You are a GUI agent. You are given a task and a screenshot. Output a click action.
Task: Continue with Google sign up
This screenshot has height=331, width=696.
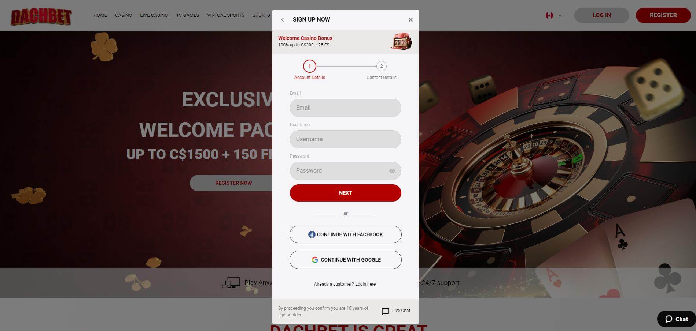(345, 260)
